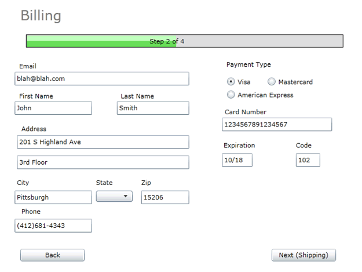Go to Next (Shipping) step
The image size is (362, 272).
tap(304, 255)
